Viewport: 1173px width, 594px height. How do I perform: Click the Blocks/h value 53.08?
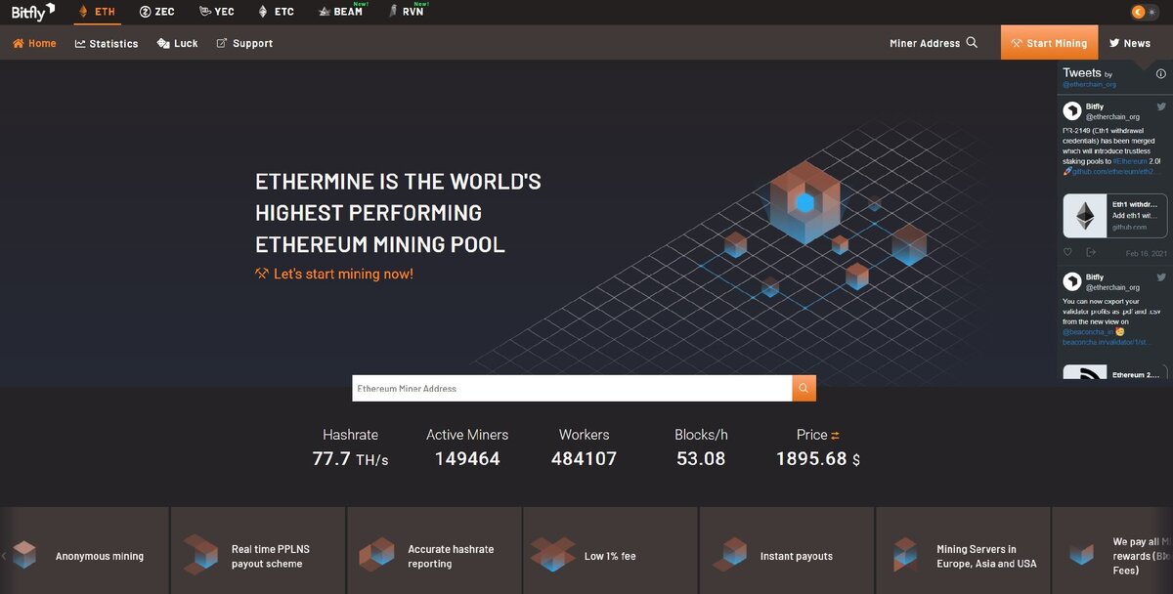pos(701,458)
